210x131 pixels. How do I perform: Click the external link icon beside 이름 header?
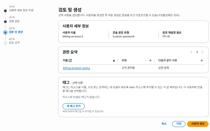coord(70,60)
